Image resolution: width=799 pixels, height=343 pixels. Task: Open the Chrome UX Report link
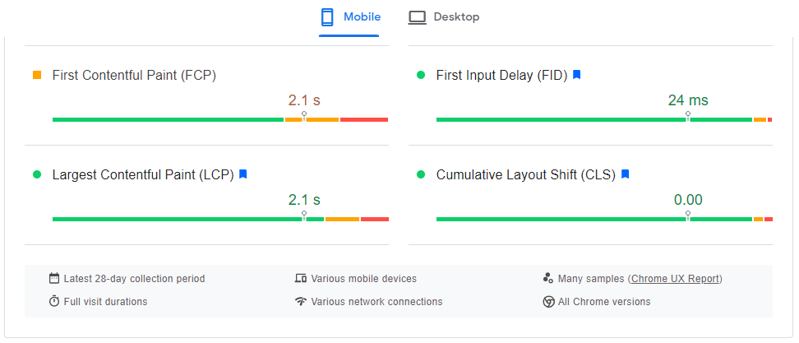[x=674, y=279]
